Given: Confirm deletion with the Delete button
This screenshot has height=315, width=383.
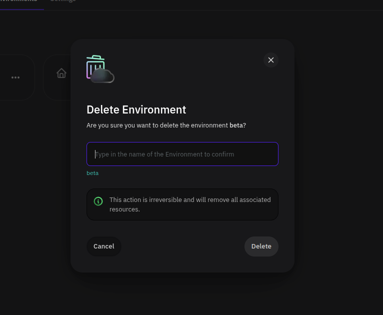Looking at the screenshot, I should pos(261,246).
